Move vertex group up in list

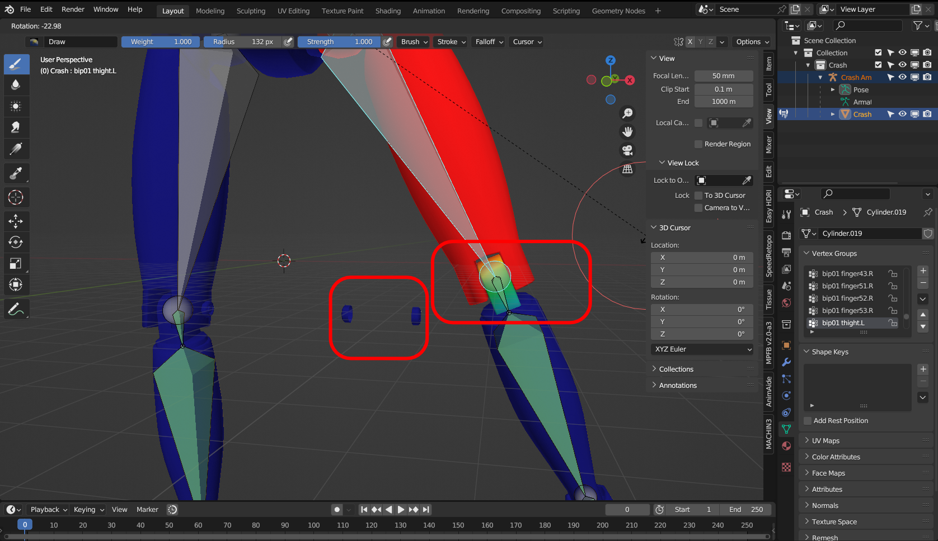[923, 315]
